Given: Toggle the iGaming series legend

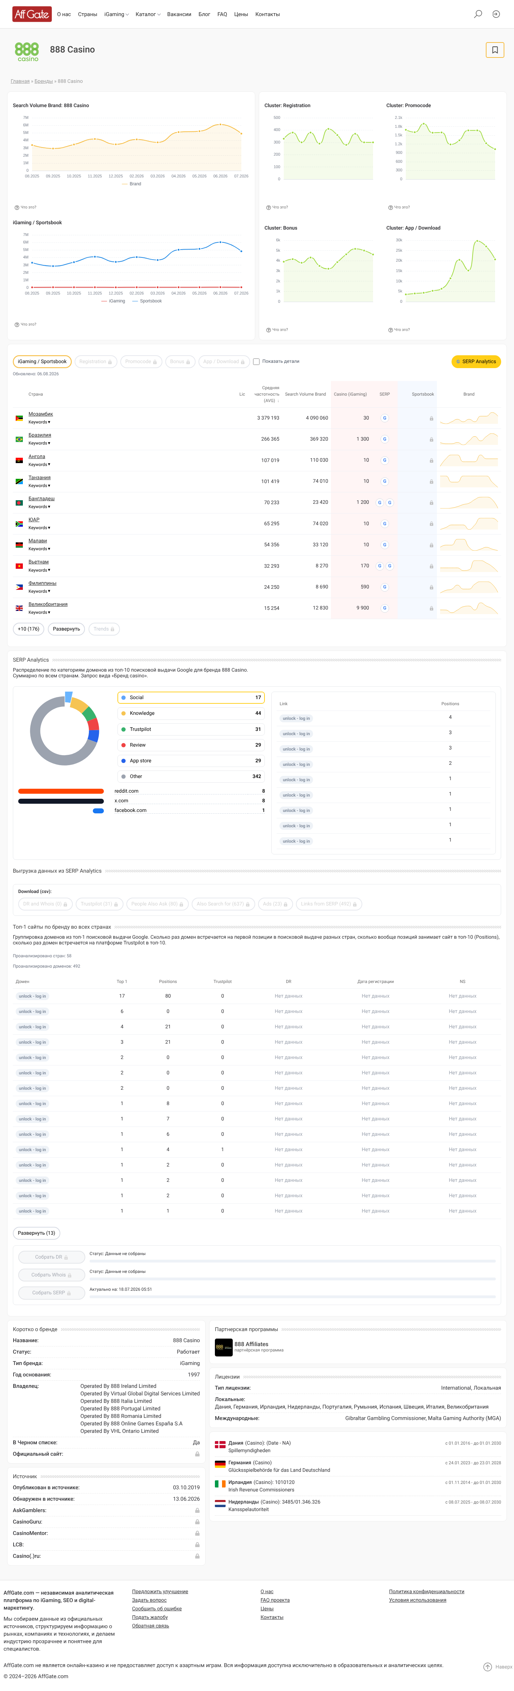Looking at the screenshot, I should 113,301.
